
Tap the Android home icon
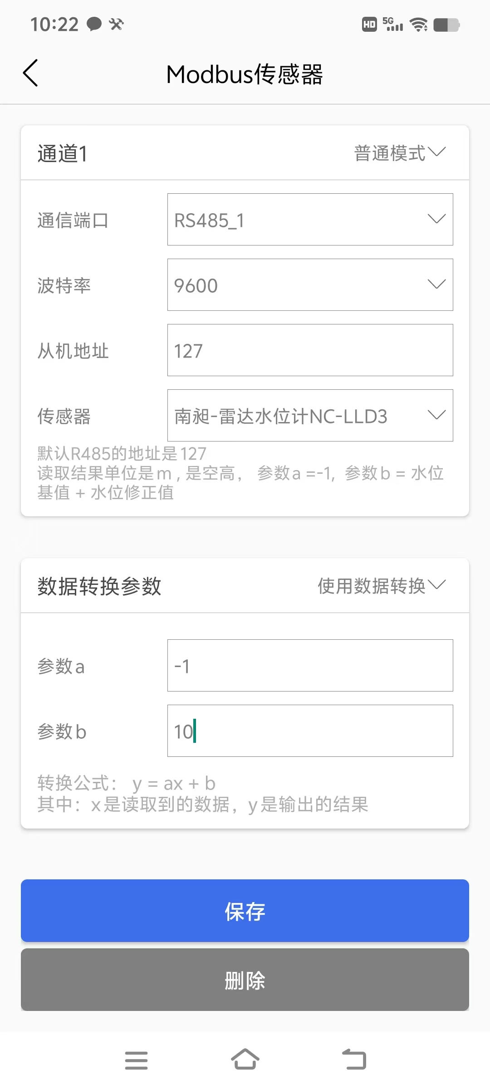point(245,1060)
